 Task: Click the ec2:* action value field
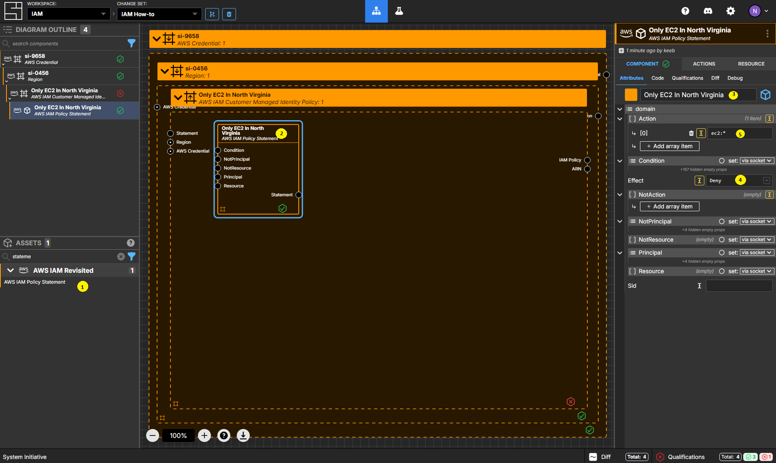coord(740,133)
